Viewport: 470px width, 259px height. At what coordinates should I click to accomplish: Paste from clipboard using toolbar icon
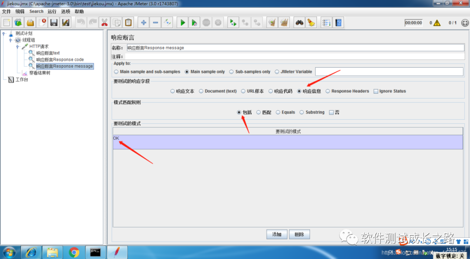coord(128,23)
